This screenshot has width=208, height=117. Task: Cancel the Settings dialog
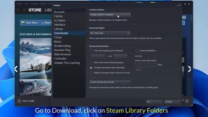click(172, 102)
